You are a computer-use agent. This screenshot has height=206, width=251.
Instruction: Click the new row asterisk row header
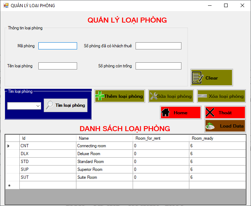12,185
